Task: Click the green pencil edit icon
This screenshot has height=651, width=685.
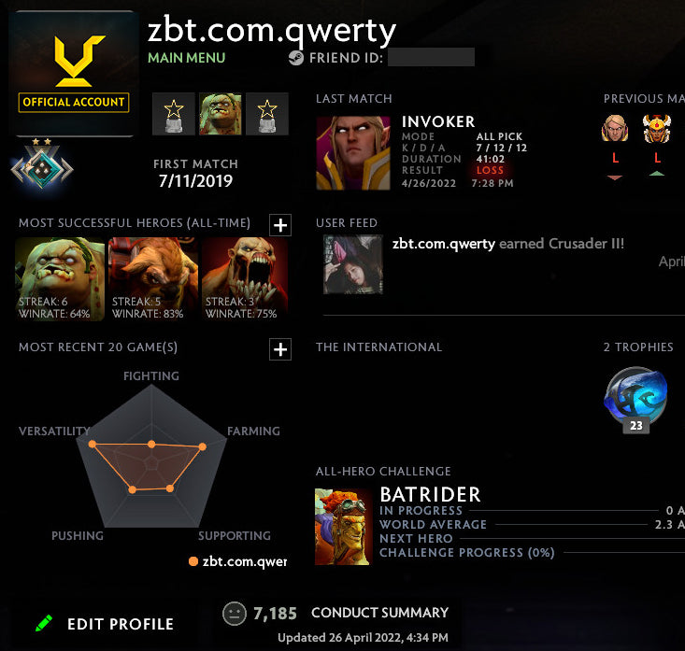Action: pos(44,623)
